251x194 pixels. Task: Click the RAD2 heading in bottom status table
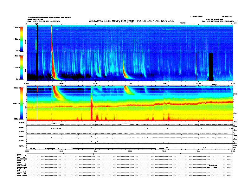pyautogui.click(x=19, y=155)
